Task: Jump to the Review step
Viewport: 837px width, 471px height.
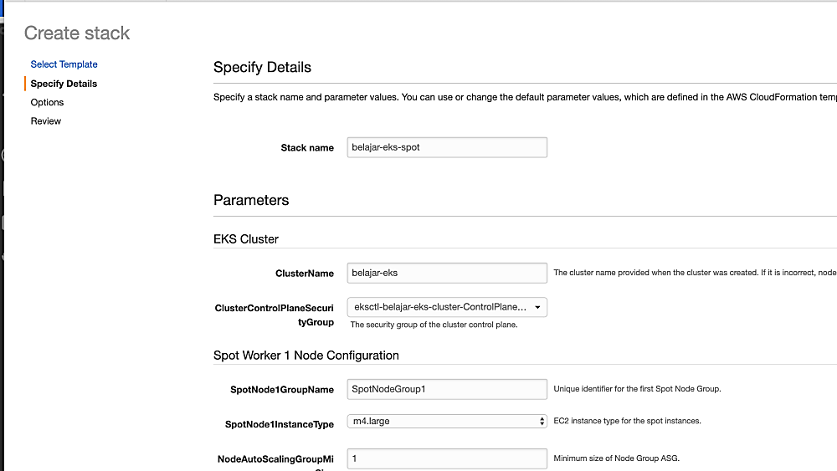Action: tap(46, 121)
